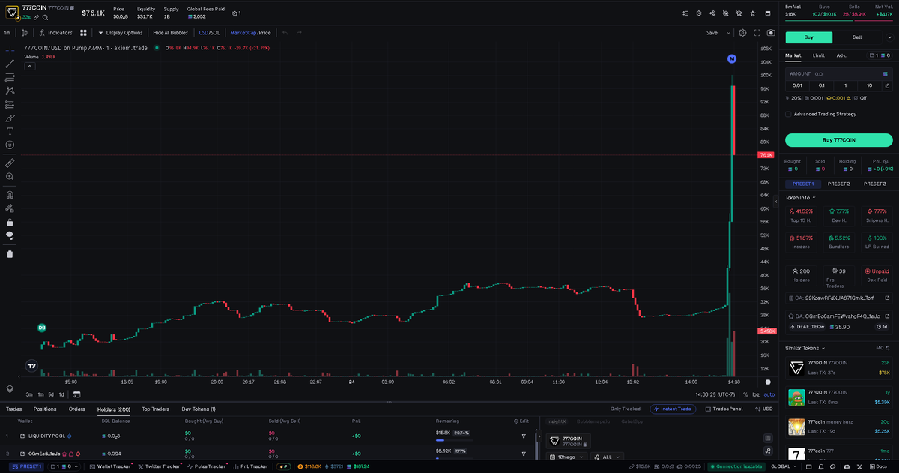Open the emoji sticker tool
The image size is (899, 473).
click(x=10, y=145)
